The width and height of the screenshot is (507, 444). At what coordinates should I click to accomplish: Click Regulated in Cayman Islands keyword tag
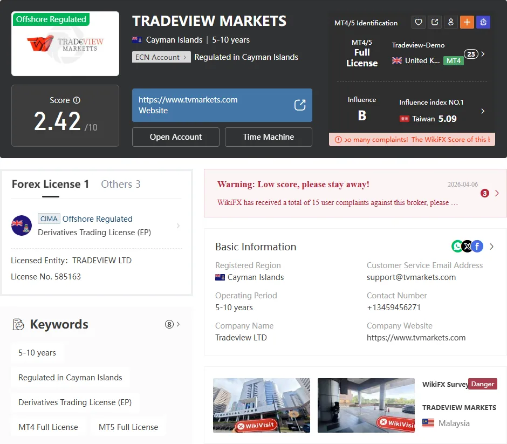point(70,378)
